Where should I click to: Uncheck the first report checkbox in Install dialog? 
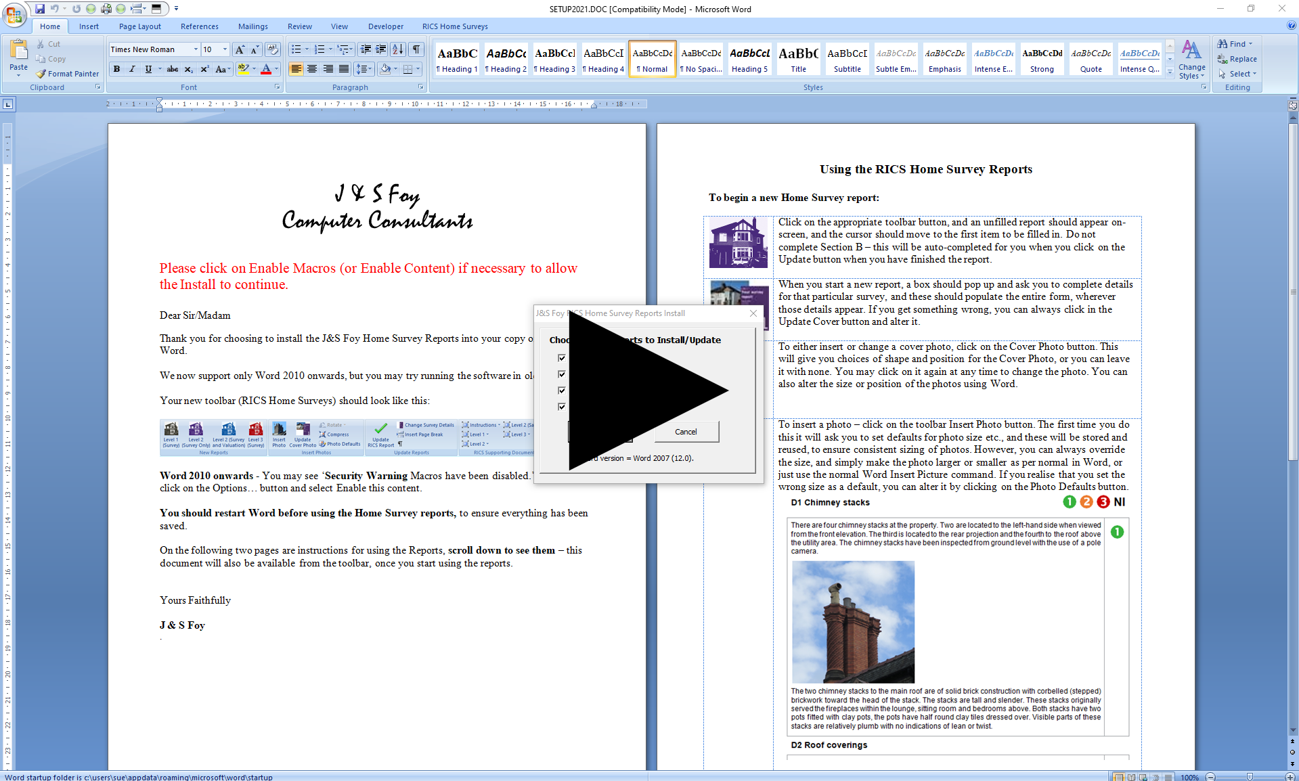pos(561,358)
